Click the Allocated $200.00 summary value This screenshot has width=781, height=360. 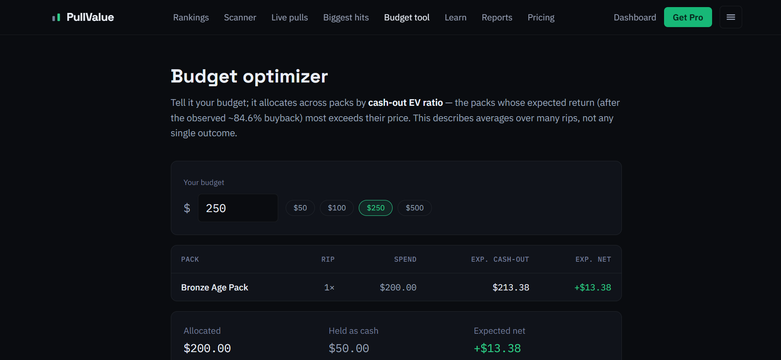(207, 348)
